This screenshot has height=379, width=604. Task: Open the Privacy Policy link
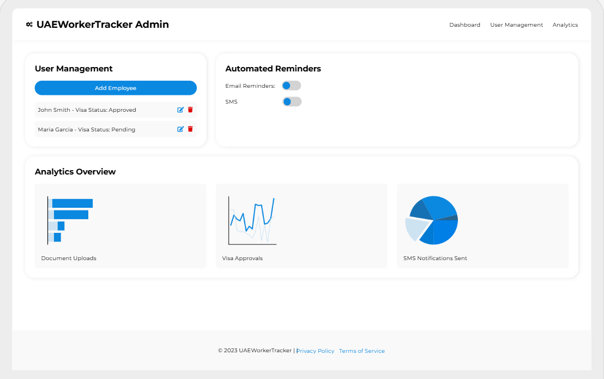pos(315,351)
